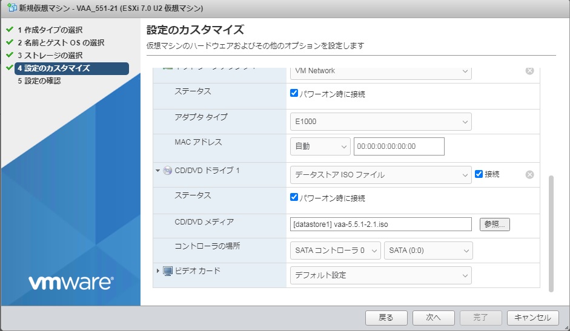Click the コントローラの場所 label
Image resolution: width=570 pixels, height=331 pixels.
click(x=207, y=246)
